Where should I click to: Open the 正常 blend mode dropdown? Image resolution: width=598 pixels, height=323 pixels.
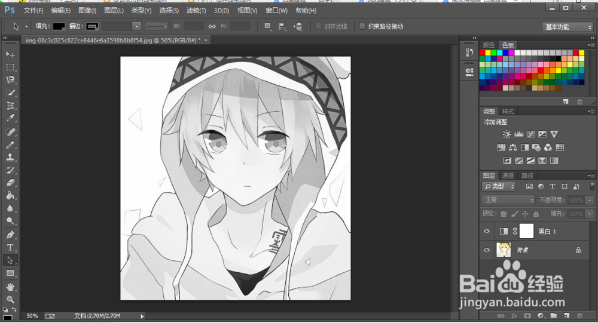coord(508,200)
